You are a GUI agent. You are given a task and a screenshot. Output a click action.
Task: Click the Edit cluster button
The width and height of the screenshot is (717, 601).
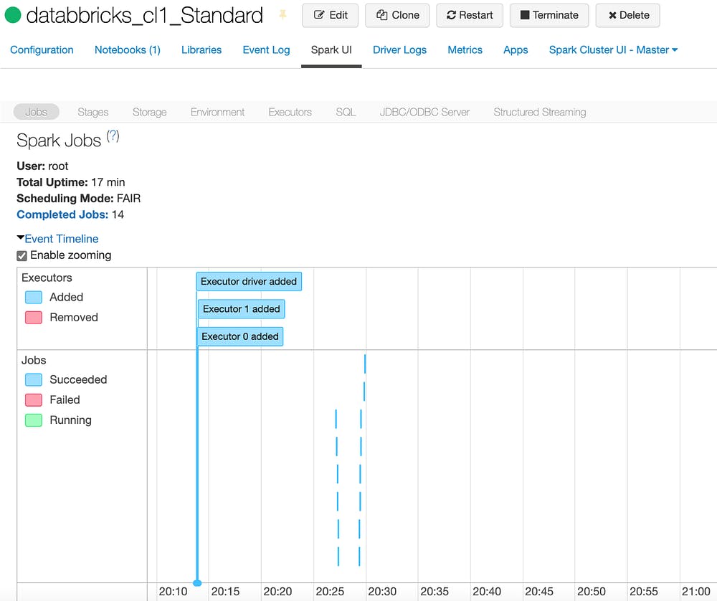pyautogui.click(x=330, y=15)
